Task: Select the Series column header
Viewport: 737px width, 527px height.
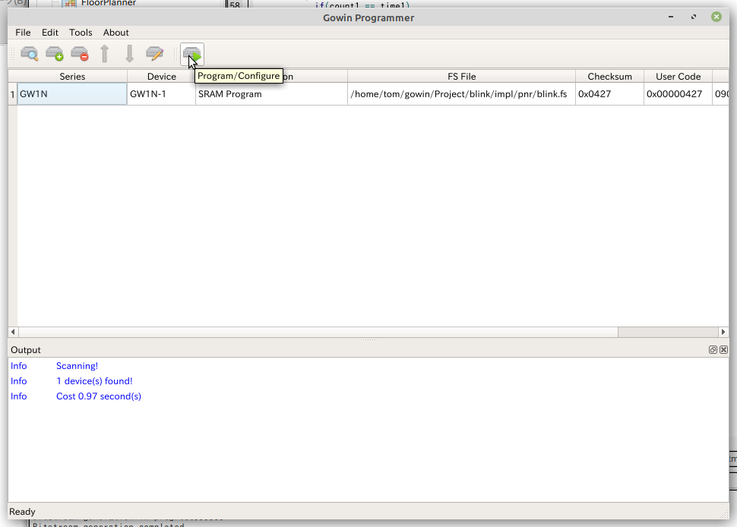Action: [72, 77]
